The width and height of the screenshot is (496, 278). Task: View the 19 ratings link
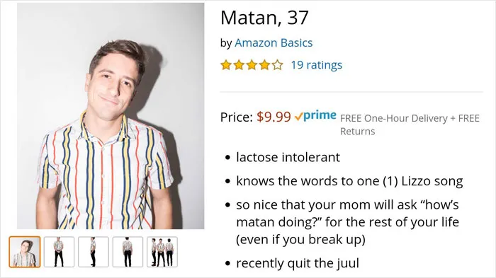click(x=316, y=65)
